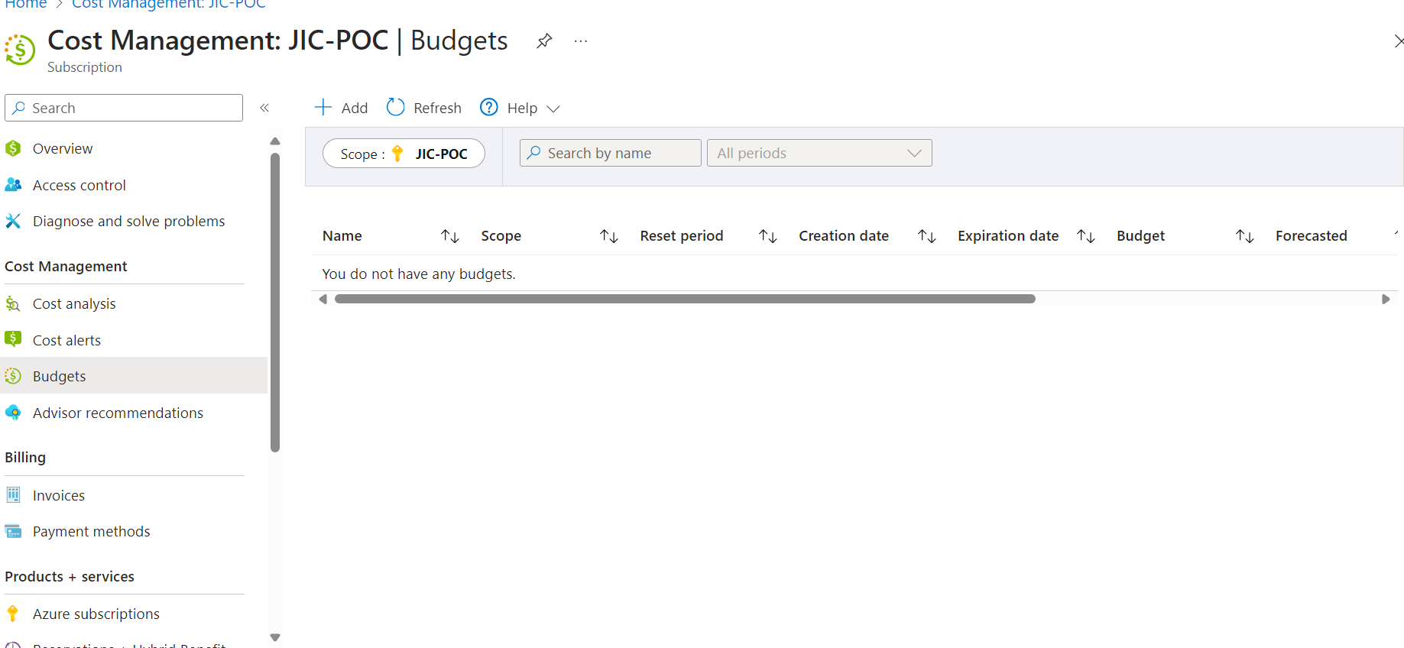Sort by Reset period column arrows
This screenshot has width=1404, height=648.
[768, 236]
